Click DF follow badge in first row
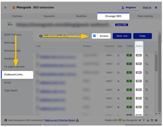Viewport: 163px width, 127px height. pos(129,55)
